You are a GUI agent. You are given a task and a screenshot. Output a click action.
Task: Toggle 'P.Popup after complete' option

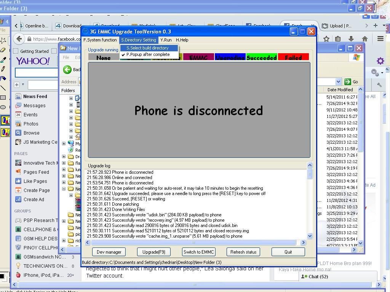148,54
